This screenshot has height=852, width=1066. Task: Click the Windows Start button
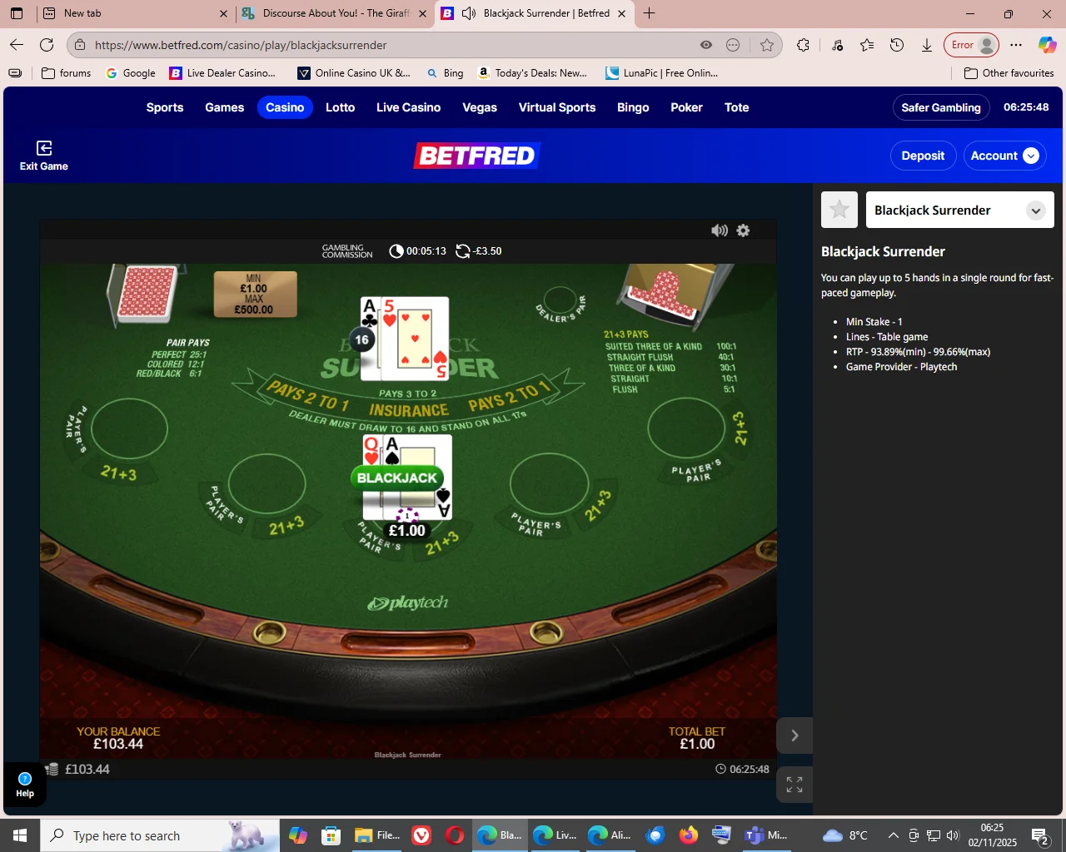pyautogui.click(x=20, y=835)
